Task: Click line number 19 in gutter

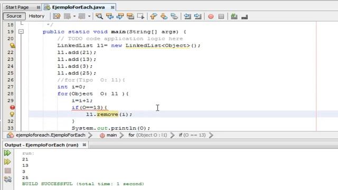Action: click(x=11, y=32)
